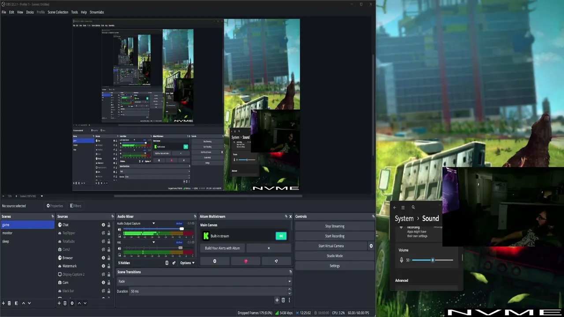Add a new scene with the plus icon
The width and height of the screenshot is (564, 317).
[x=4, y=303]
